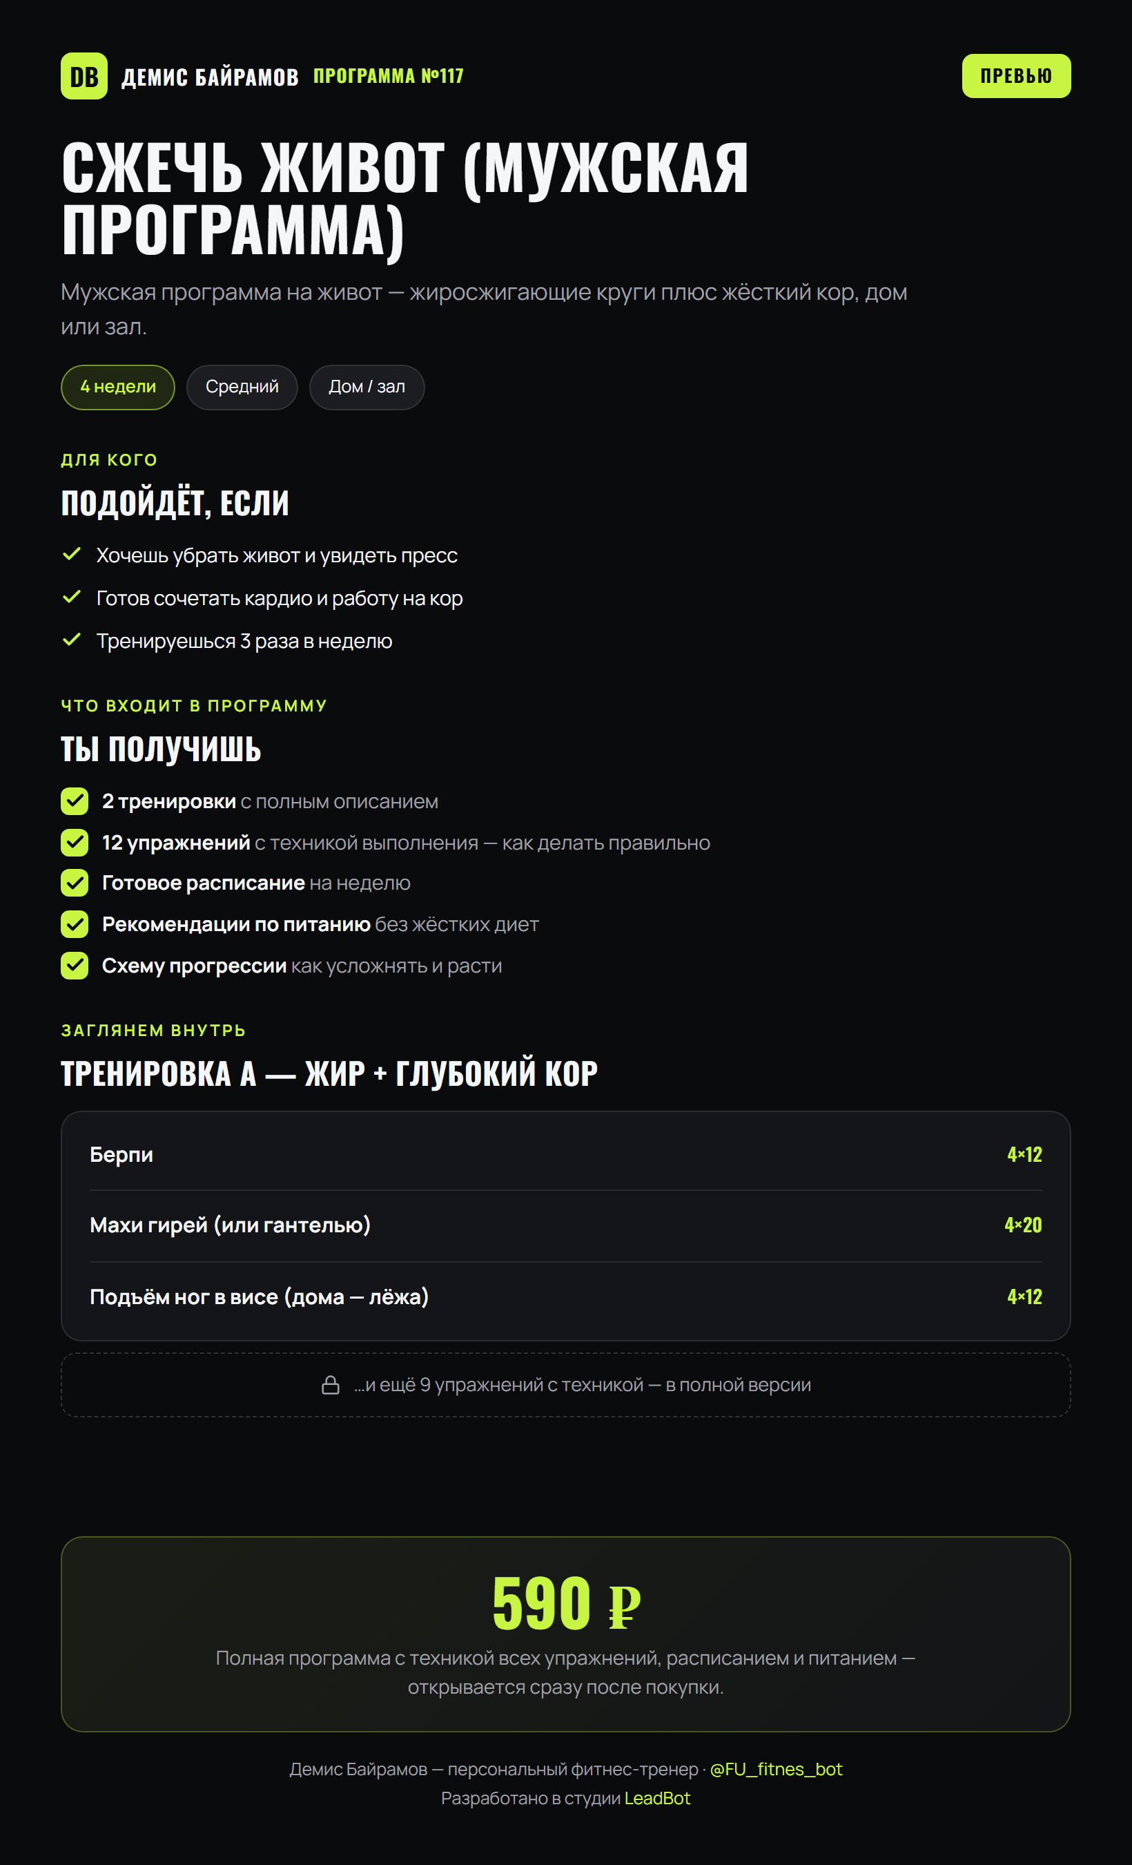The height and width of the screenshot is (1865, 1132).
Task: Click checkmark beside 'Готов сочетать кардио'
Action: (72, 597)
